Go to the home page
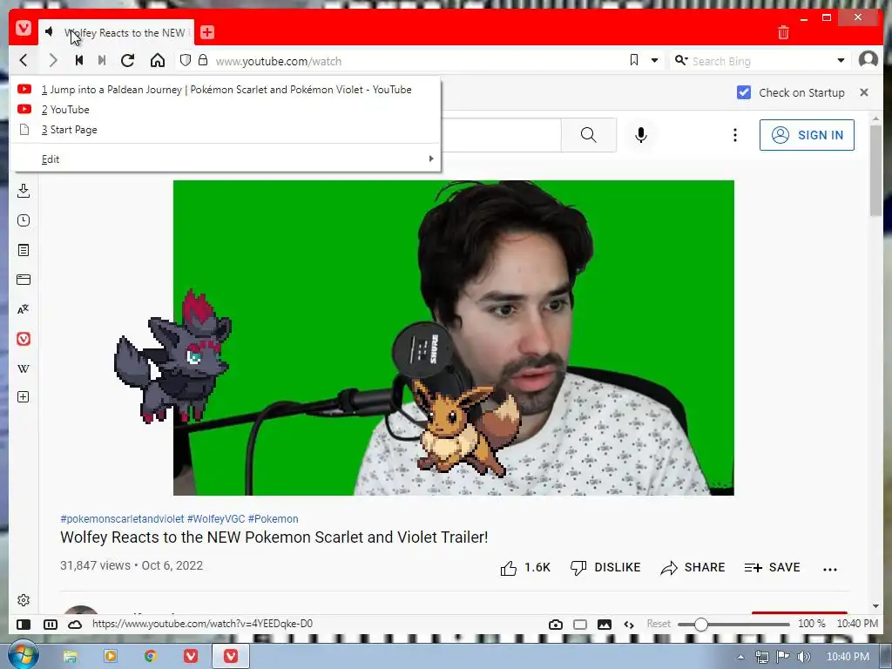This screenshot has width=892, height=669. point(158,60)
